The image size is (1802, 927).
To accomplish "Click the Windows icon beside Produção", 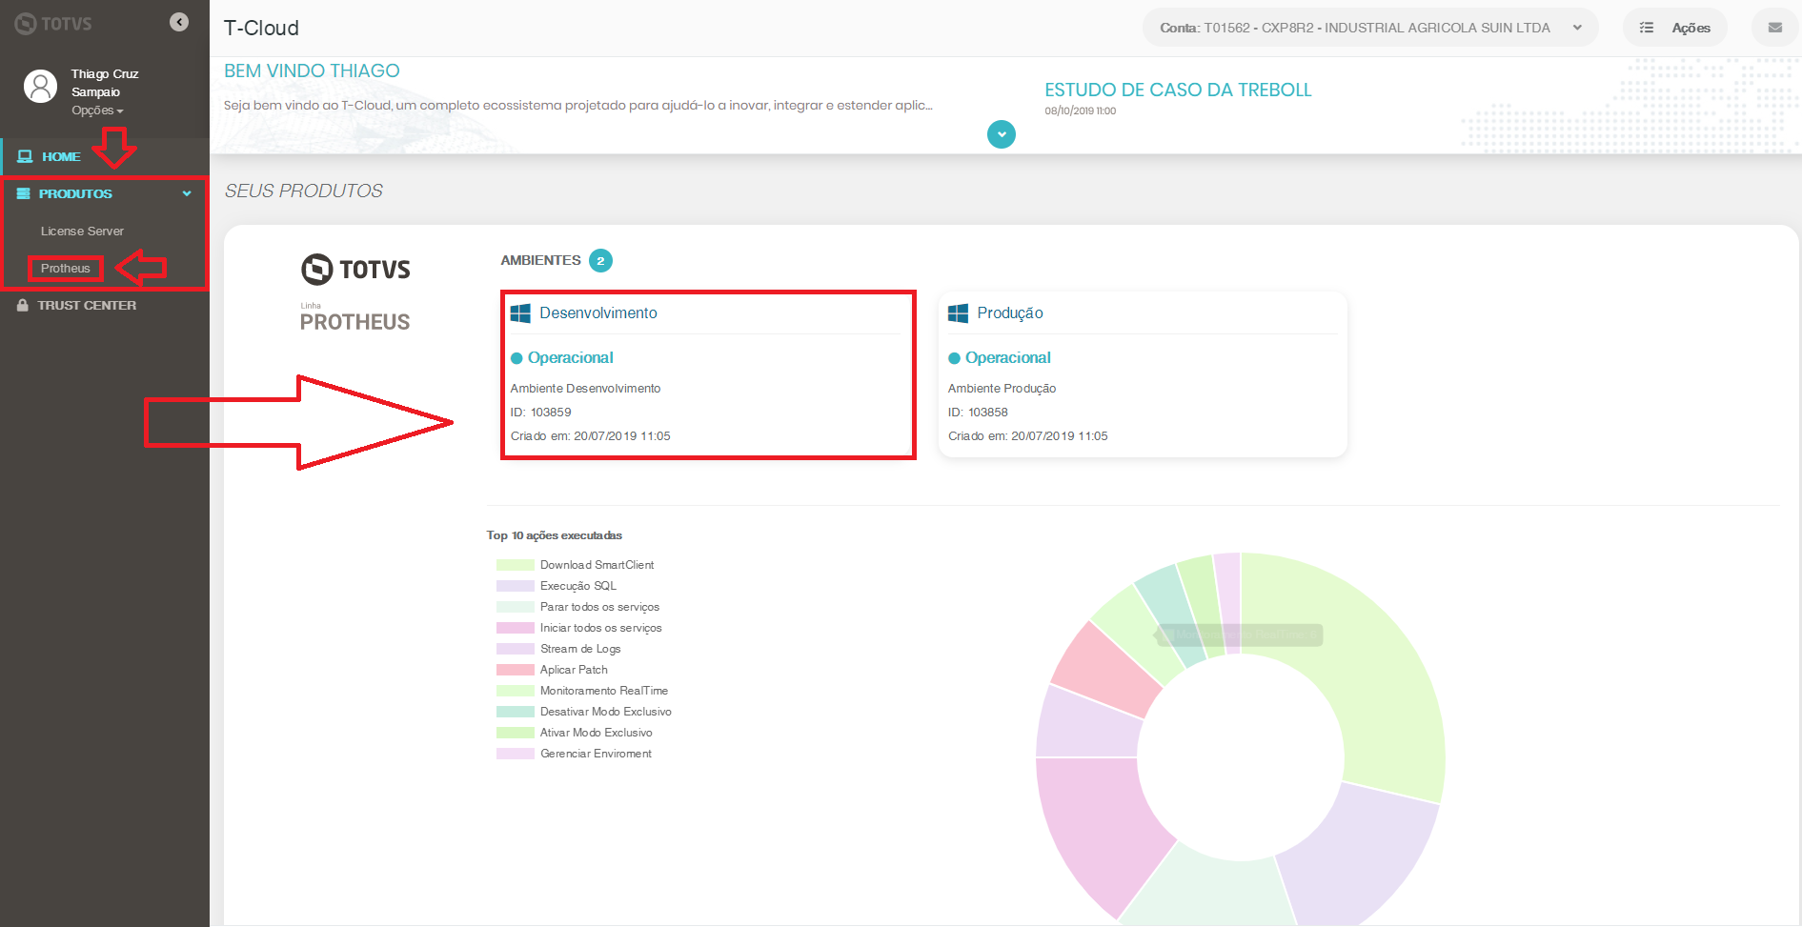I will (958, 313).
